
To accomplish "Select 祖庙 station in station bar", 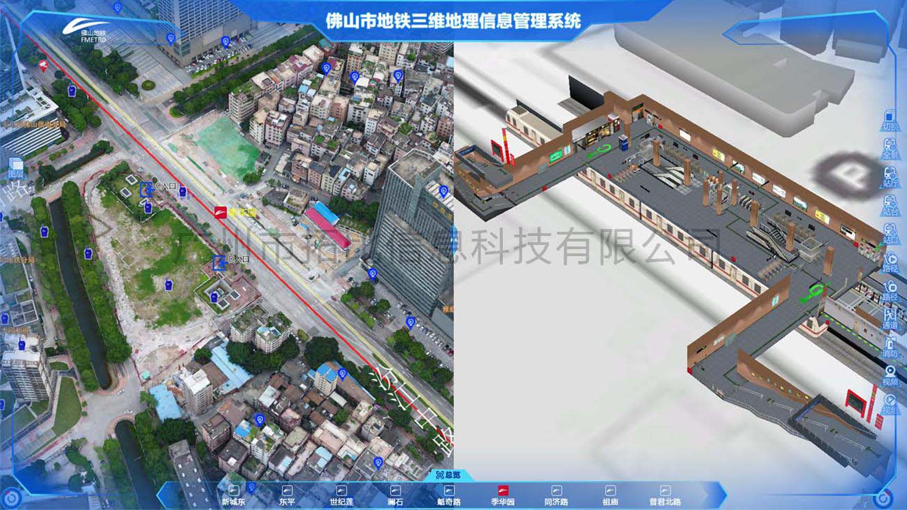I will (611, 496).
